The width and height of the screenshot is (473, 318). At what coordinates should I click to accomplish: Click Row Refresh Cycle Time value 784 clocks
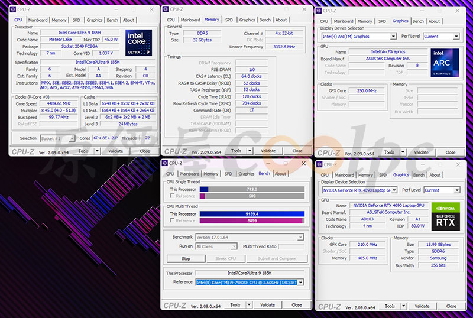tap(252, 103)
